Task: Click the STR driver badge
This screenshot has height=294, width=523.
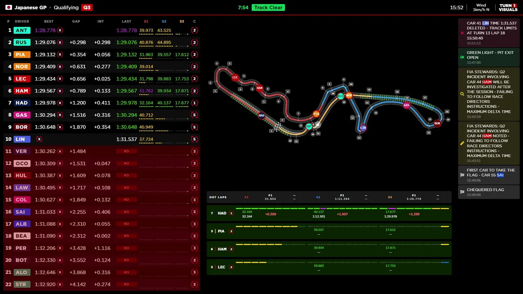Action: 22,284
